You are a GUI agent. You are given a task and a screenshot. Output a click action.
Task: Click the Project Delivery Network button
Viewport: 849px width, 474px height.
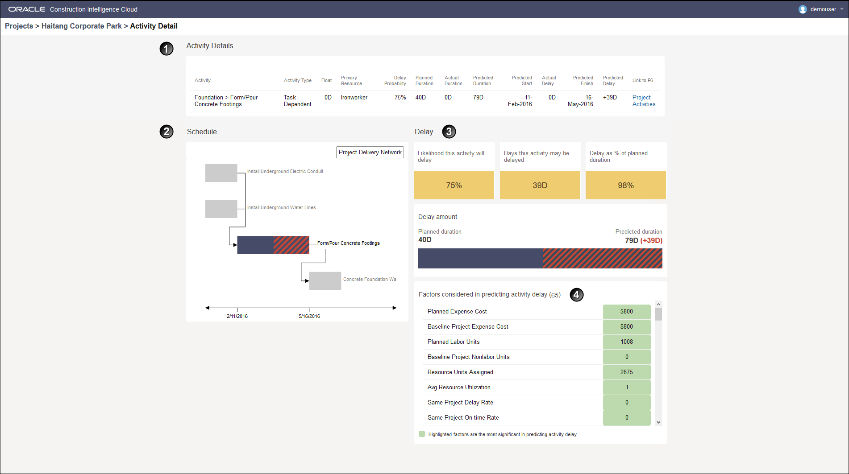click(x=370, y=152)
